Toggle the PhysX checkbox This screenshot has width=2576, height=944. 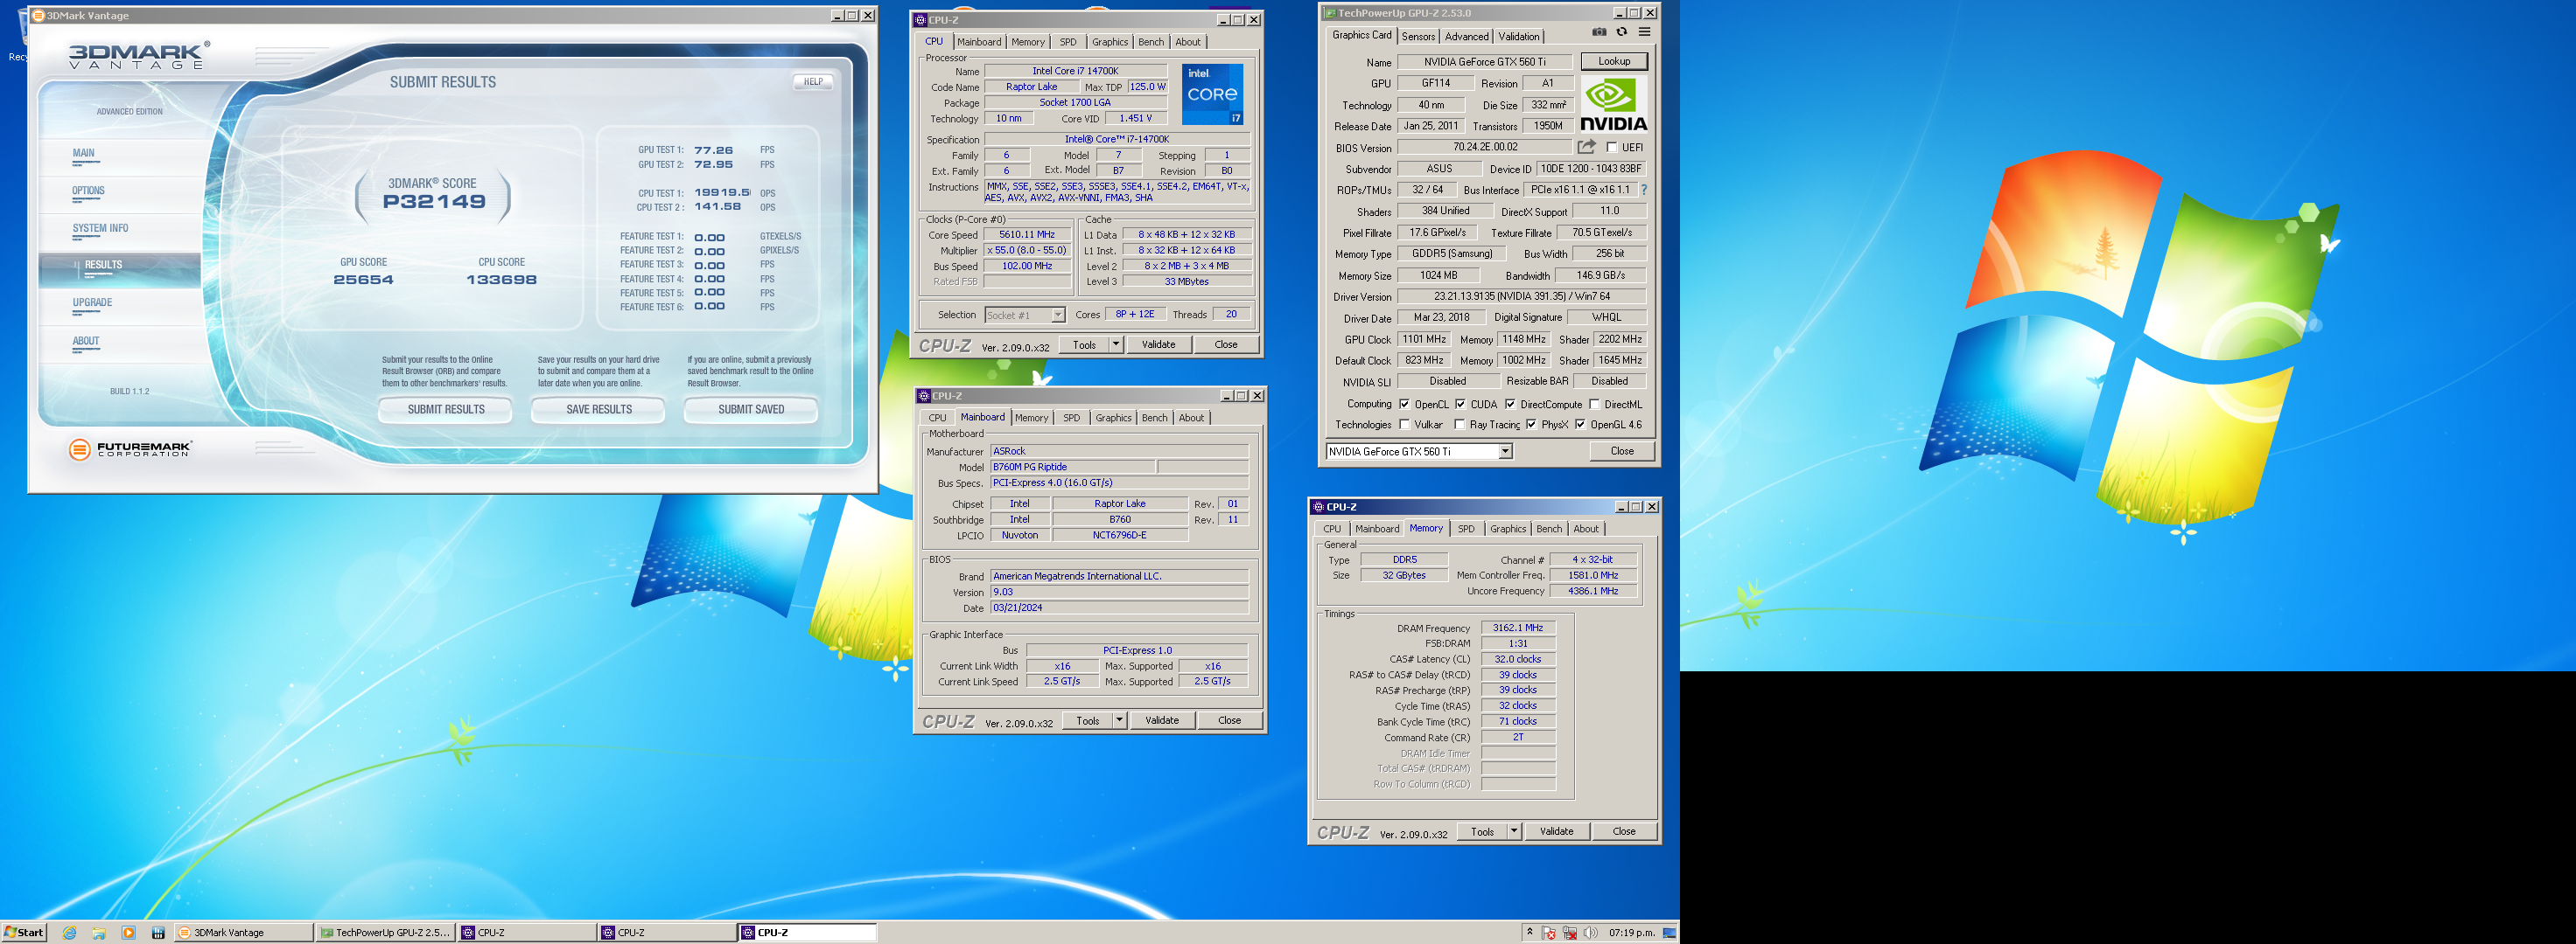(1531, 425)
